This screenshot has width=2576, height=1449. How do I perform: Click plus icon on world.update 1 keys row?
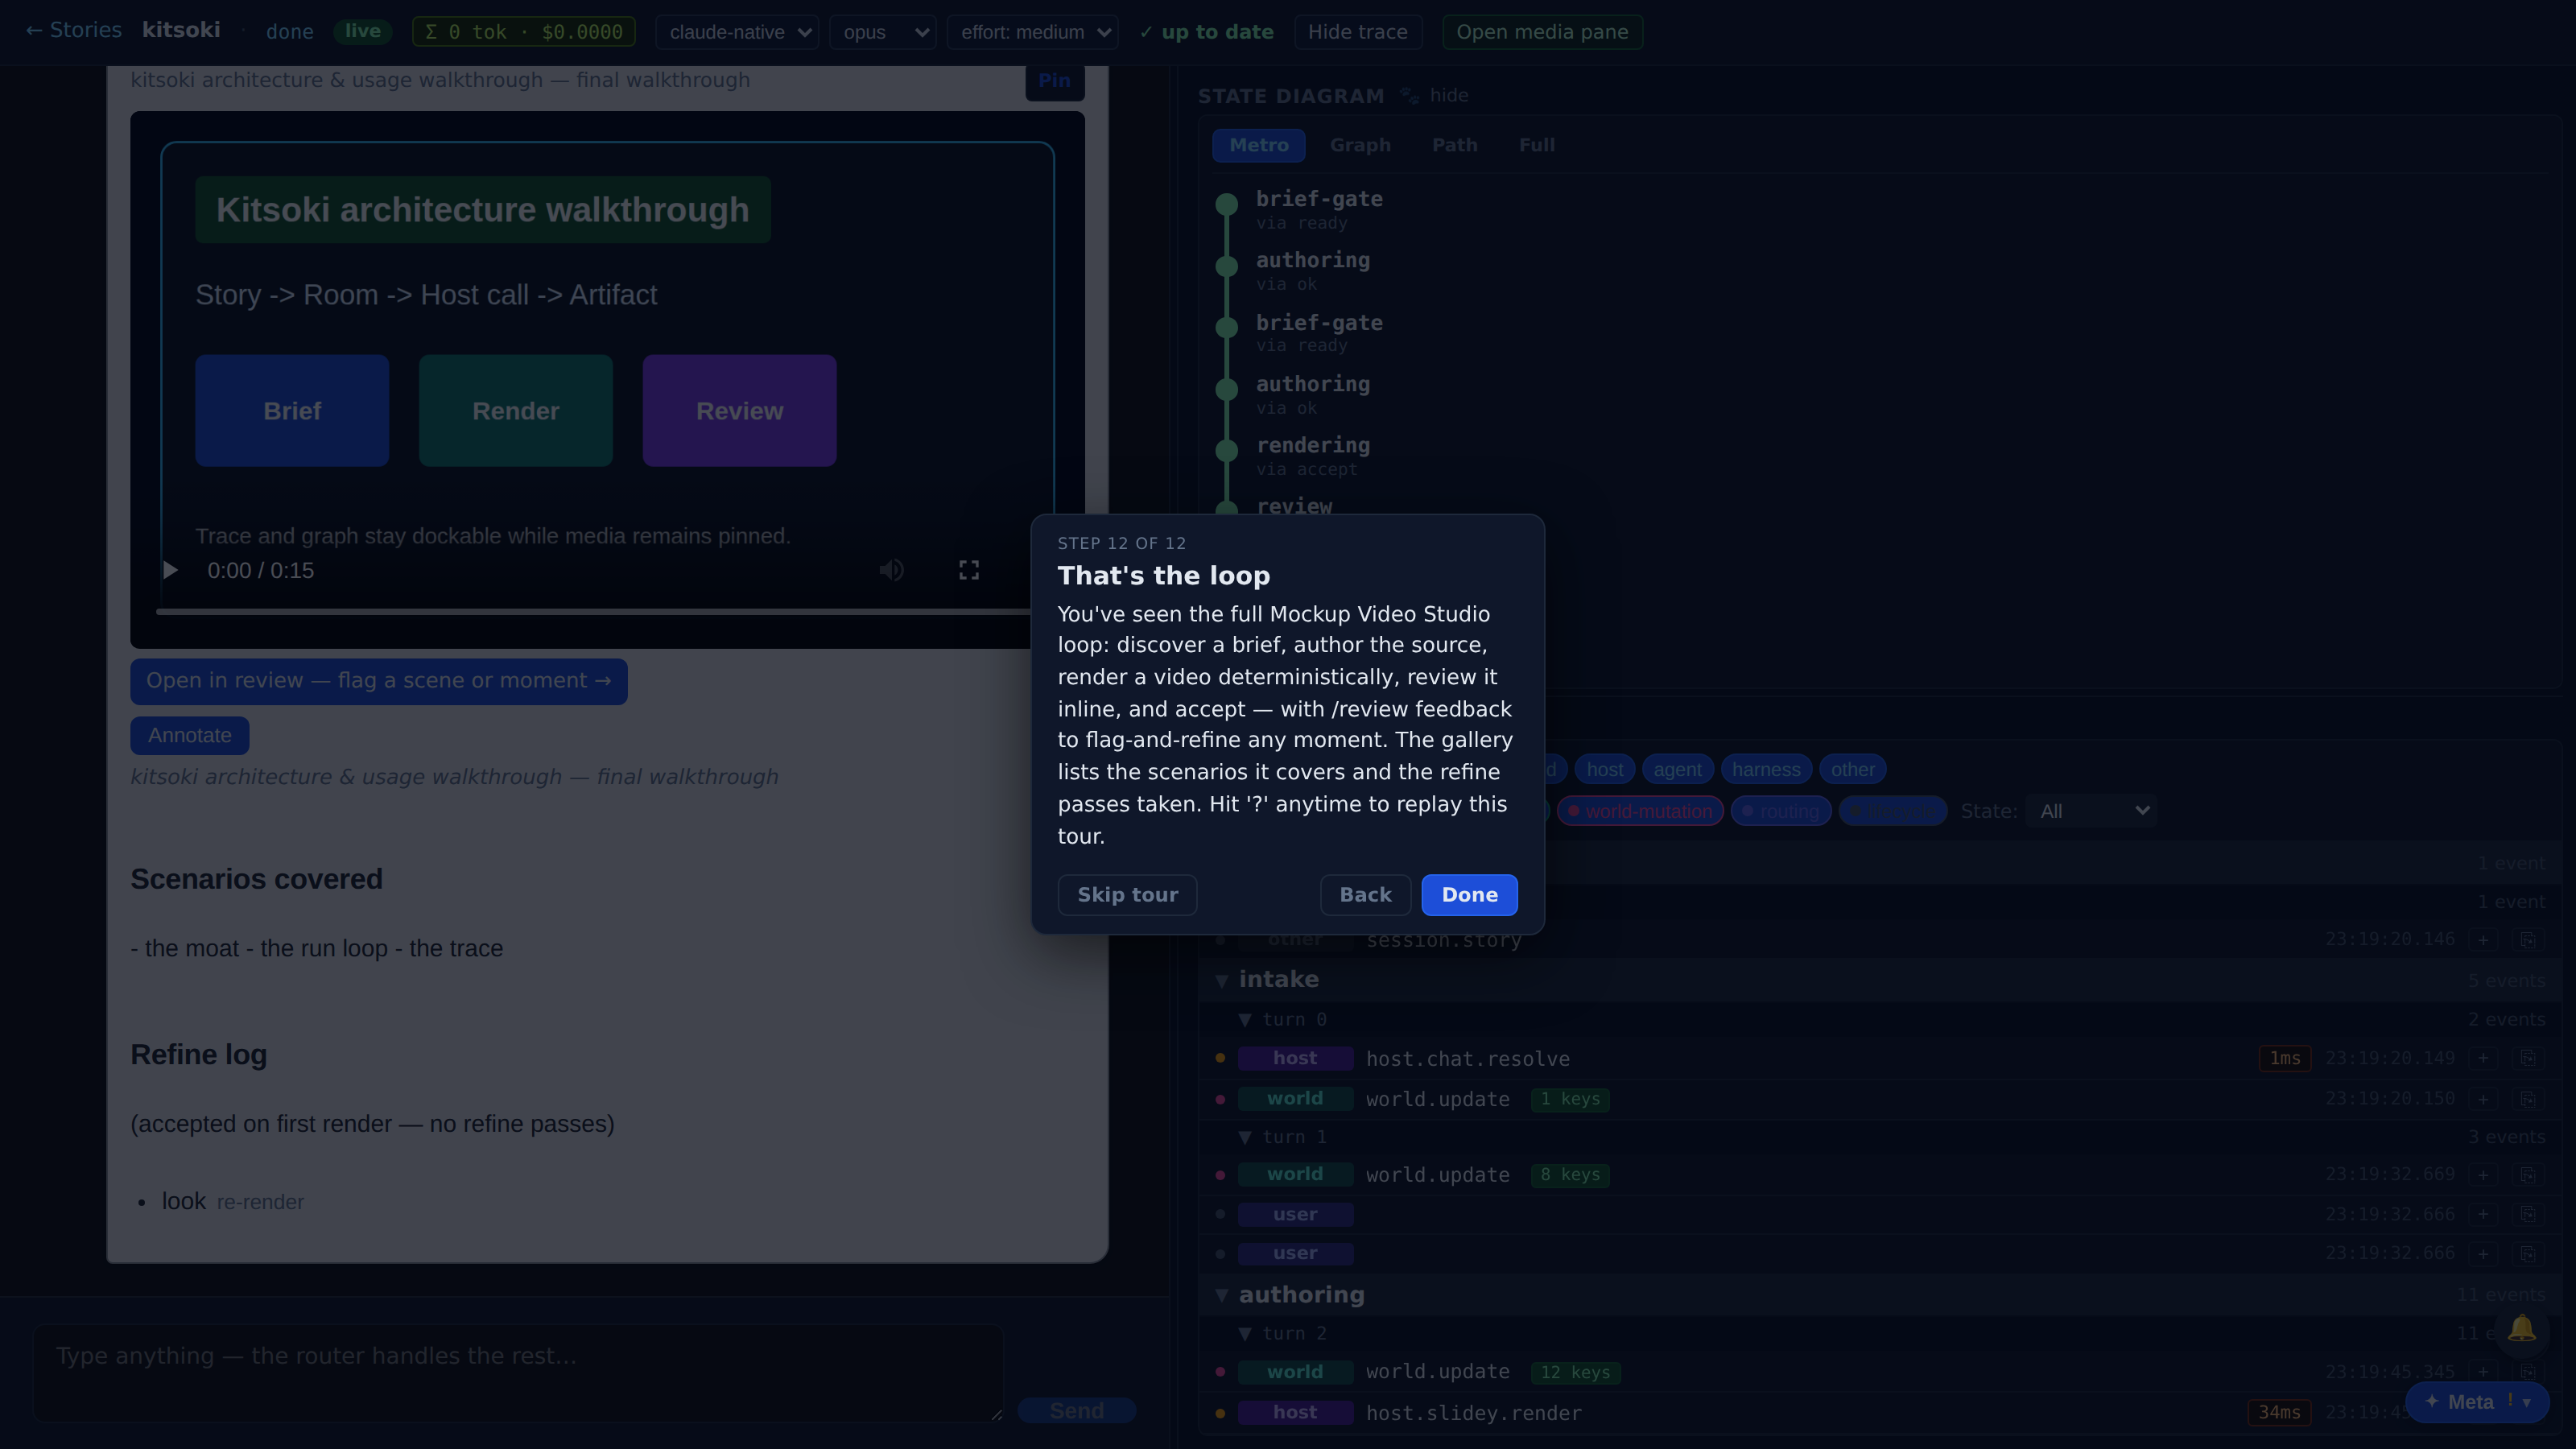pos(2483,1099)
